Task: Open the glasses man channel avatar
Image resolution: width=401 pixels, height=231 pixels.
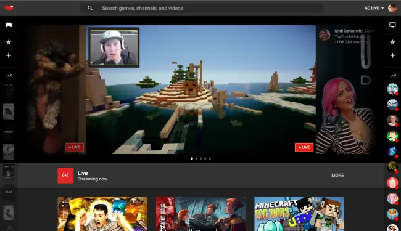Action: click(392, 120)
